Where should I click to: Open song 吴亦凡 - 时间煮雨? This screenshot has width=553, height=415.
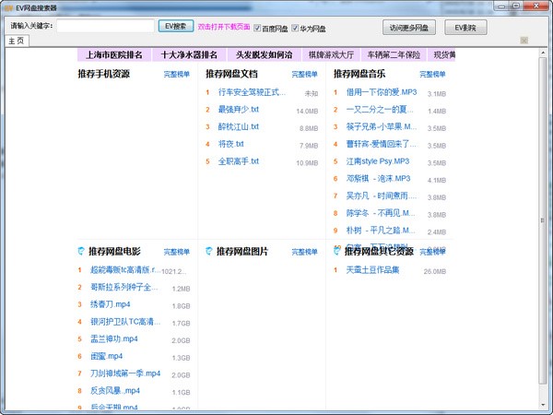click(382, 196)
